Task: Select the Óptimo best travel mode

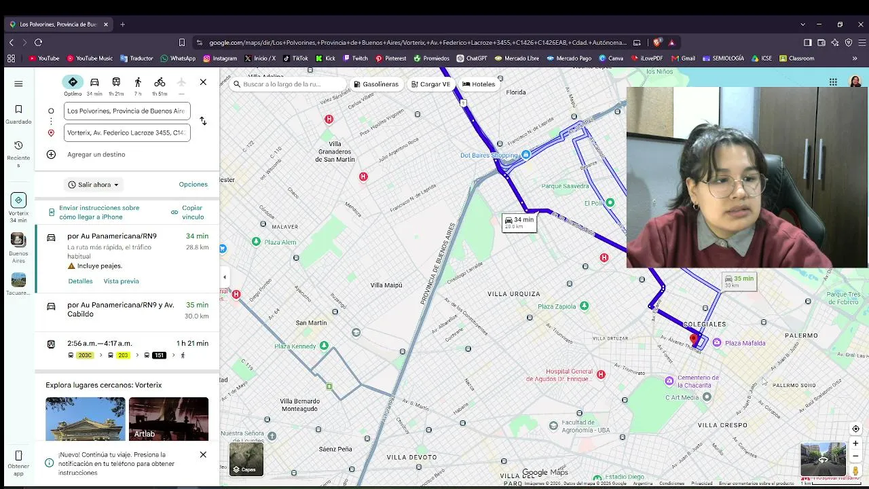Action: (73, 86)
